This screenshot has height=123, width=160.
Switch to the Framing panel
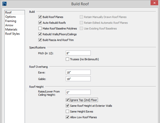tap(11, 21)
